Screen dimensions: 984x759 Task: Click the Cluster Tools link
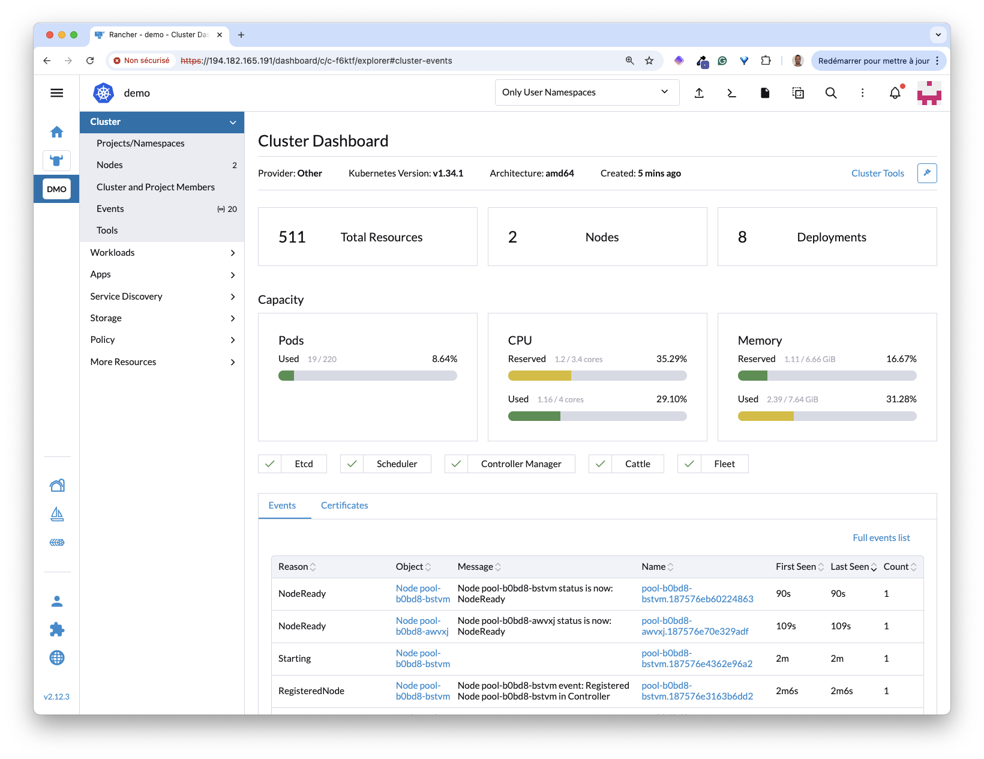[877, 174]
